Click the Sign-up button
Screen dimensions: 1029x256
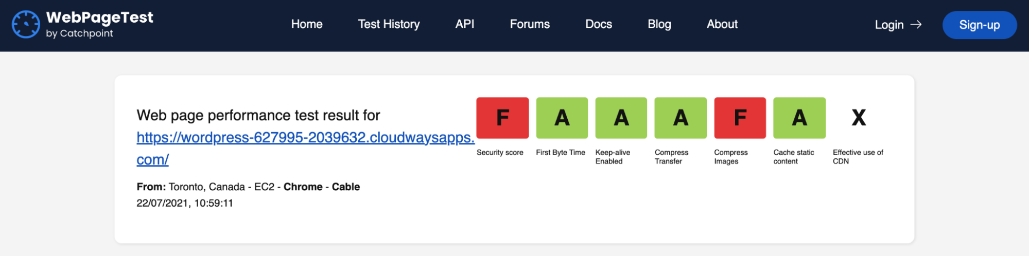tap(980, 25)
